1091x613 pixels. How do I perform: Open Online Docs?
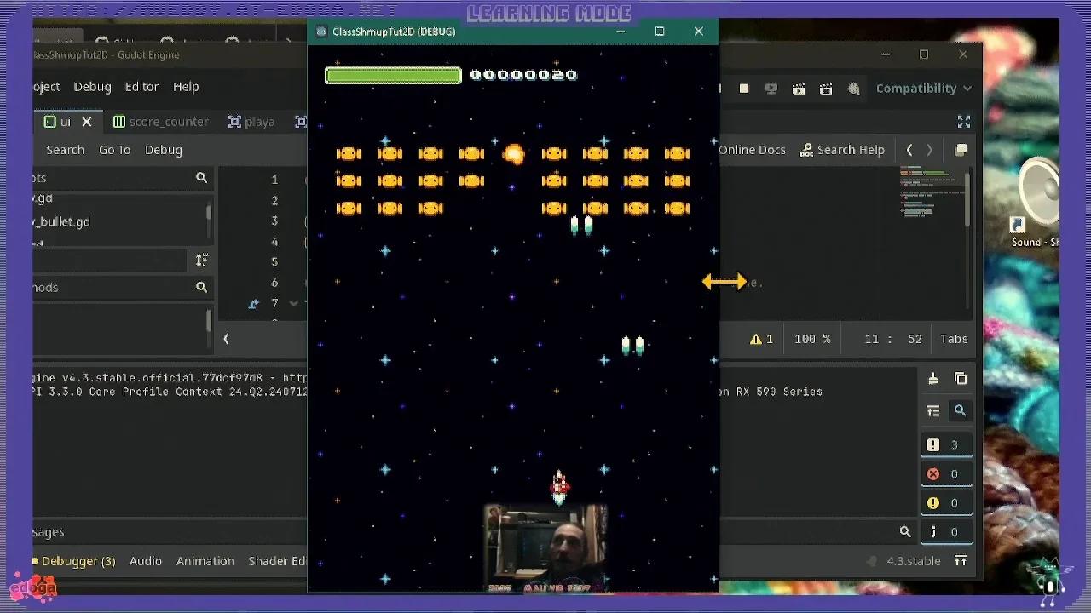point(752,149)
